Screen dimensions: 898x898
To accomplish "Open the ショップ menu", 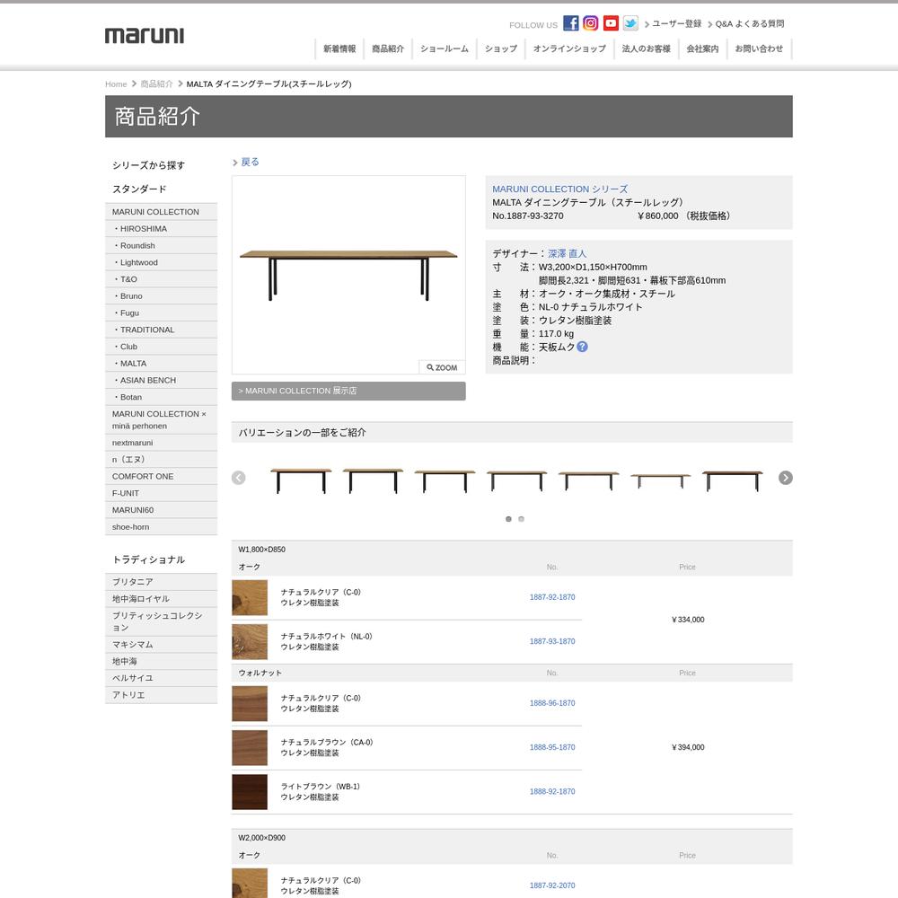I will click(x=501, y=48).
